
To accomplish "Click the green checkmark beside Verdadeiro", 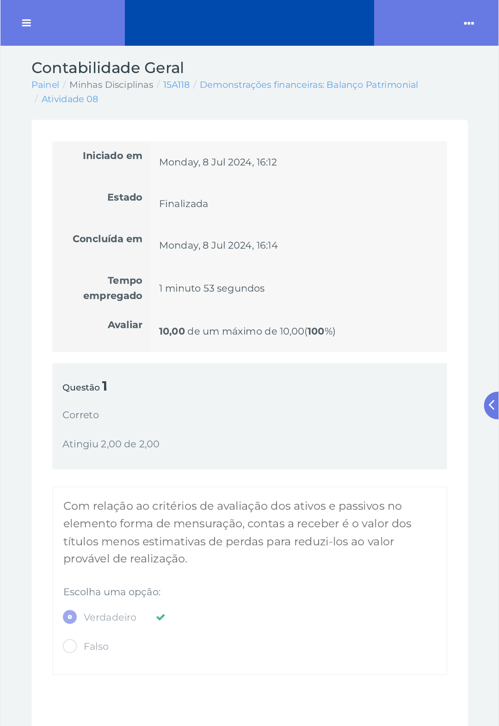I will 160,617.
